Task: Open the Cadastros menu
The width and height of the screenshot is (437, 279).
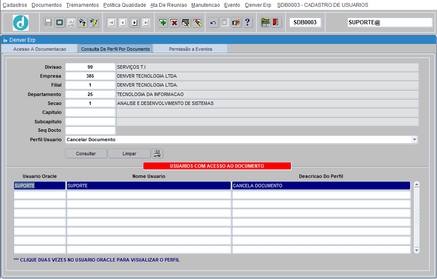Action: pyautogui.click(x=15, y=5)
